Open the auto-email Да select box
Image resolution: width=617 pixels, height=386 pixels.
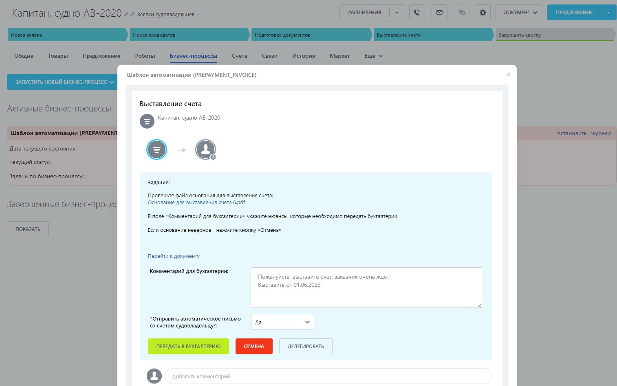coord(282,322)
